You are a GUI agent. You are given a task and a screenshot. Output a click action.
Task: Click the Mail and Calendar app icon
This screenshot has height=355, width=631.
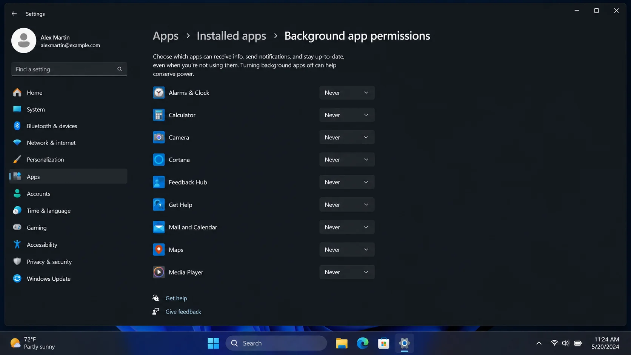(159, 227)
